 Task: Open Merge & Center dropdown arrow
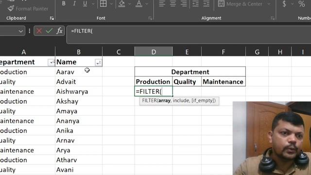coord(269,4)
